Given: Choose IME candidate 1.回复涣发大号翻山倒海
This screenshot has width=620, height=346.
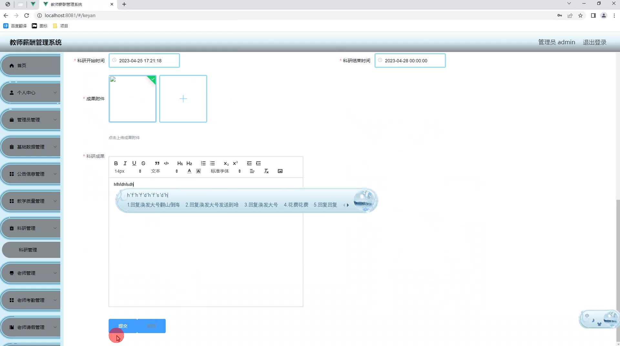Looking at the screenshot, I should click(153, 205).
